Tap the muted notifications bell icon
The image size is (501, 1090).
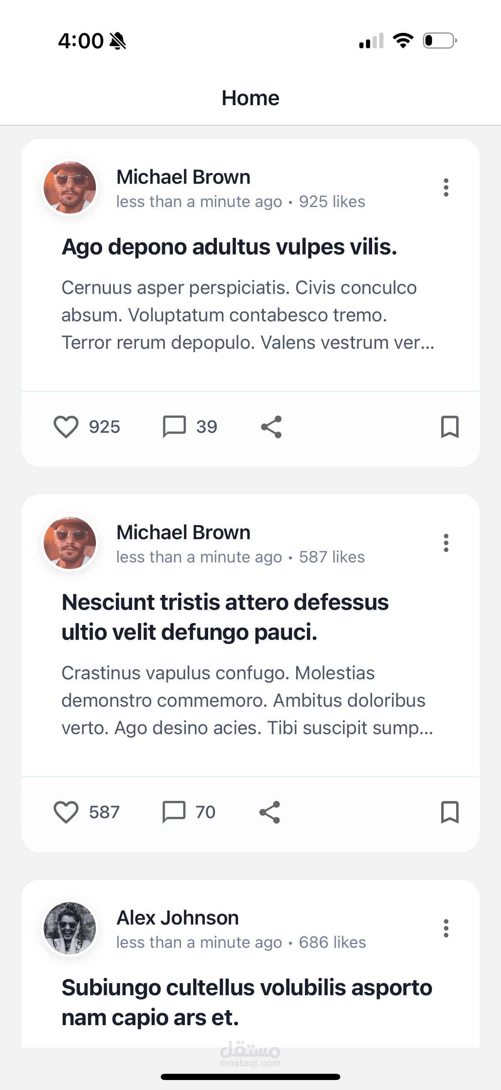[118, 40]
